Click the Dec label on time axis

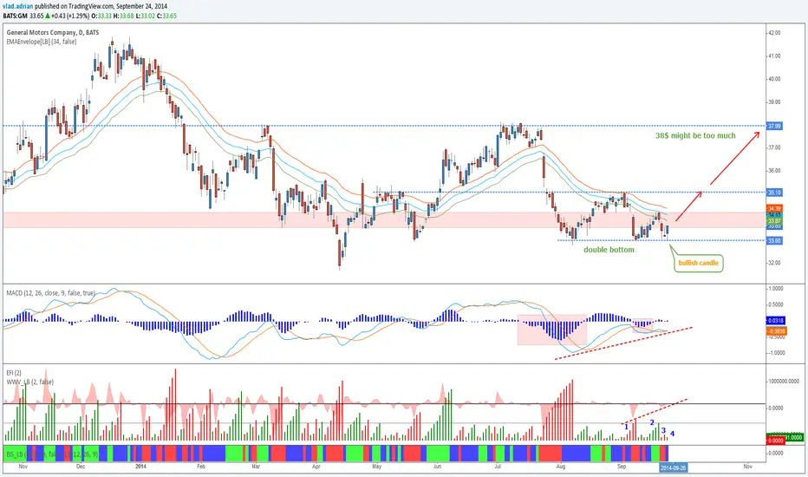point(81,467)
